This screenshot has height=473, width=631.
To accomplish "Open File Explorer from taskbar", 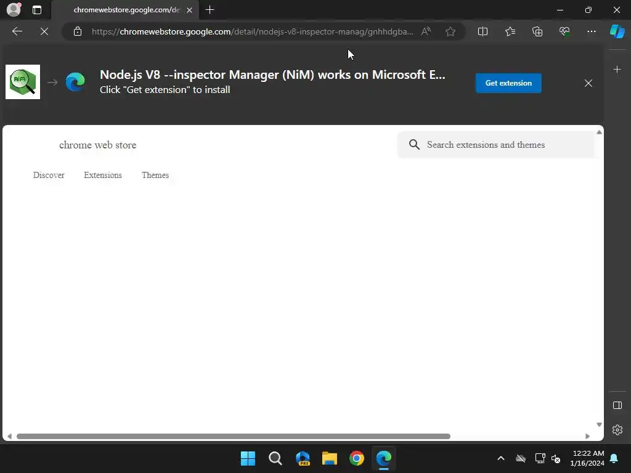I will tap(330, 458).
